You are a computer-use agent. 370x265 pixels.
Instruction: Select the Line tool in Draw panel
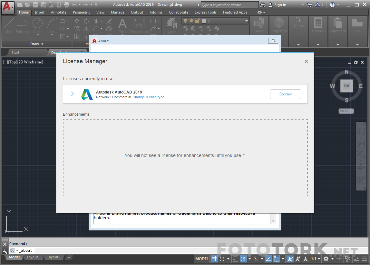point(9,26)
